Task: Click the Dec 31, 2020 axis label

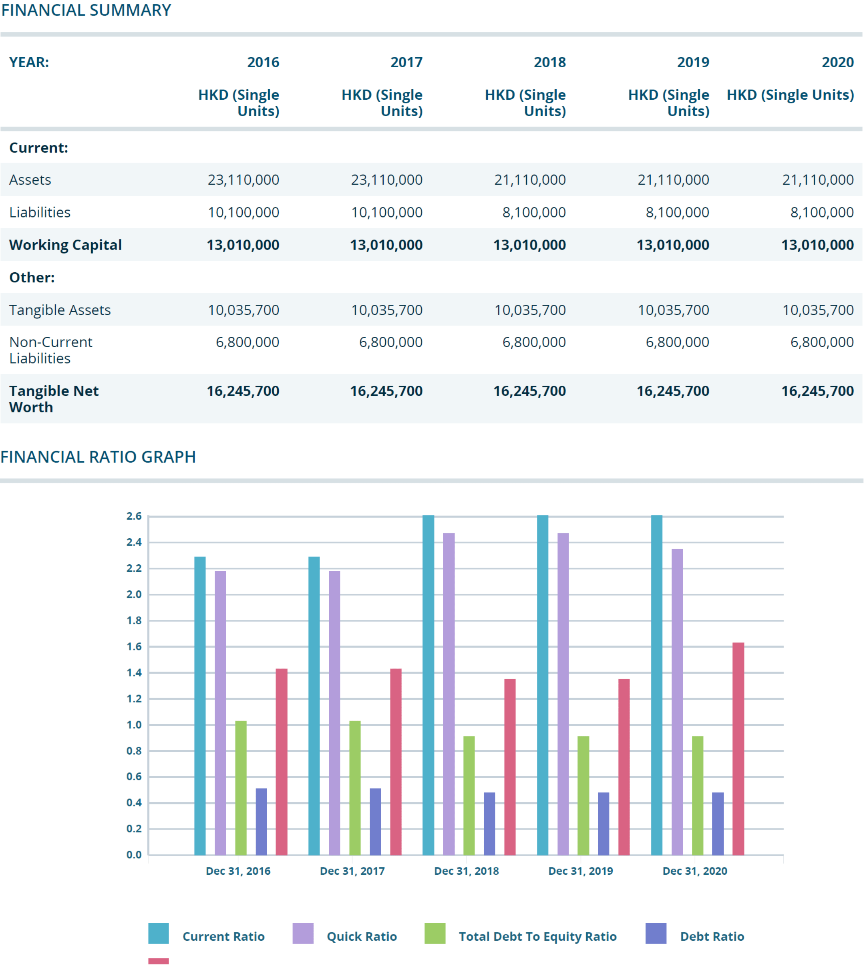Action: pyautogui.click(x=695, y=871)
